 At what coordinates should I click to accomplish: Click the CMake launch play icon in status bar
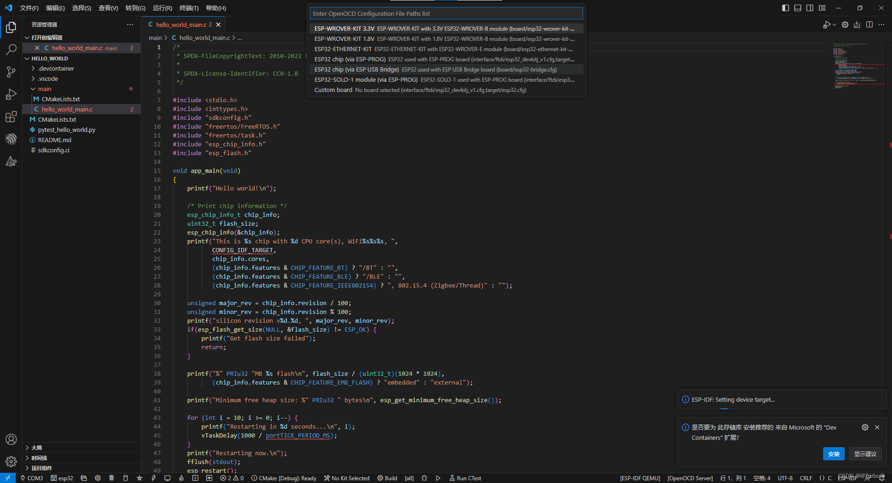click(x=438, y=478)
